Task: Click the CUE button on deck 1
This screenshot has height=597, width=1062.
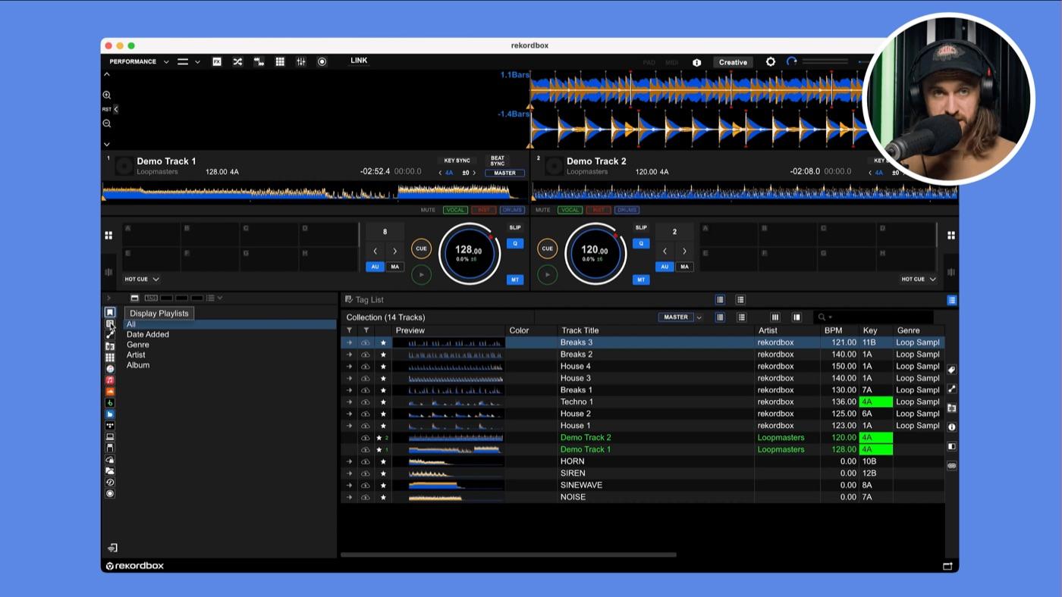Action: pyautogui.click(x=421, y=248)
